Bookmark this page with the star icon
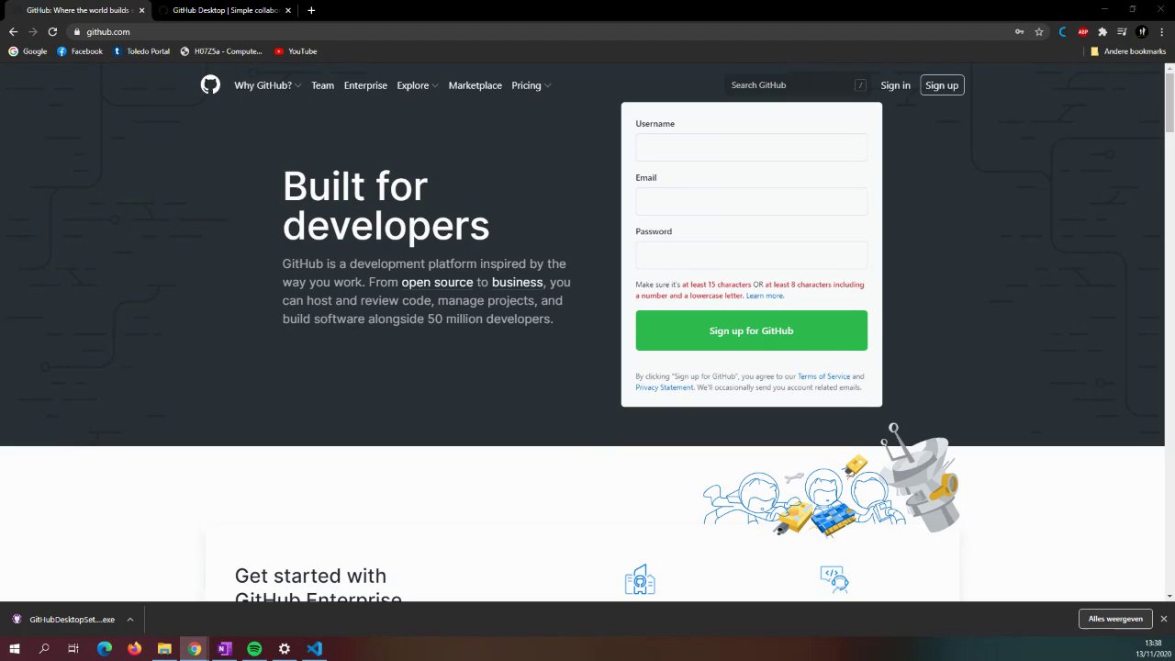The width and height of the screenshot is (1175, 661). (x=1039, y=31)
